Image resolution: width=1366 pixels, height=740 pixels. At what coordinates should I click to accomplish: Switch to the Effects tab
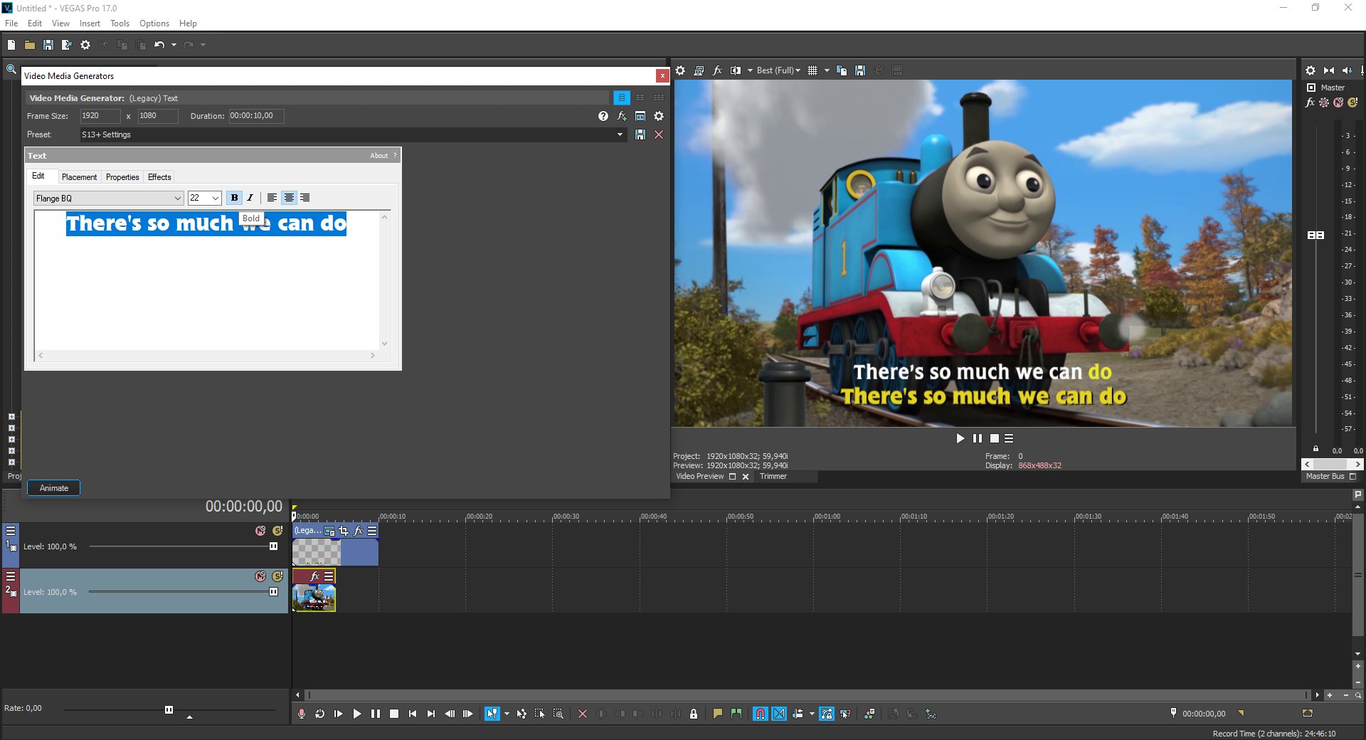click(159, 177)
